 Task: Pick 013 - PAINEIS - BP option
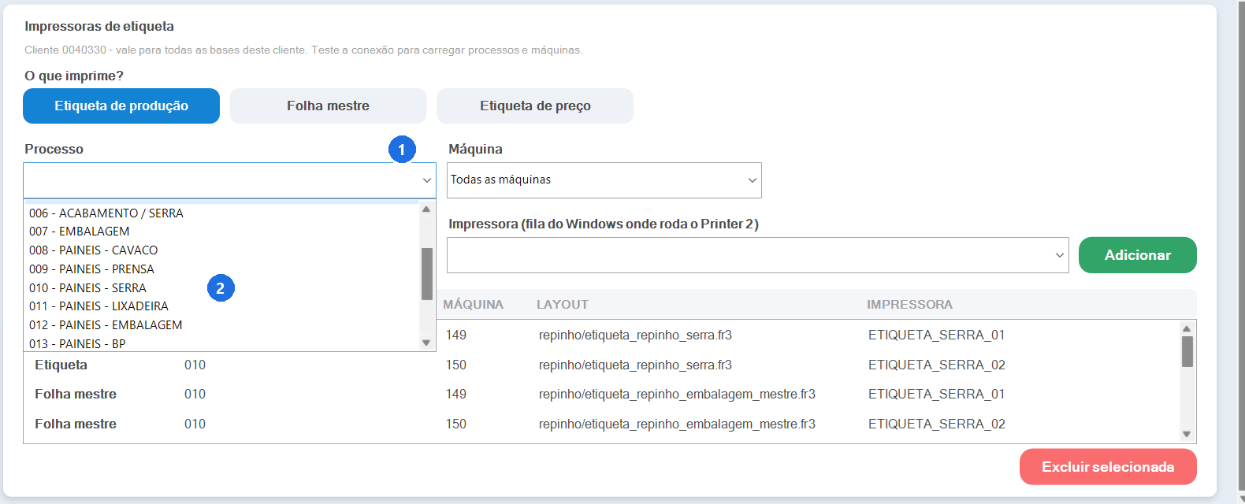[222, 343]
